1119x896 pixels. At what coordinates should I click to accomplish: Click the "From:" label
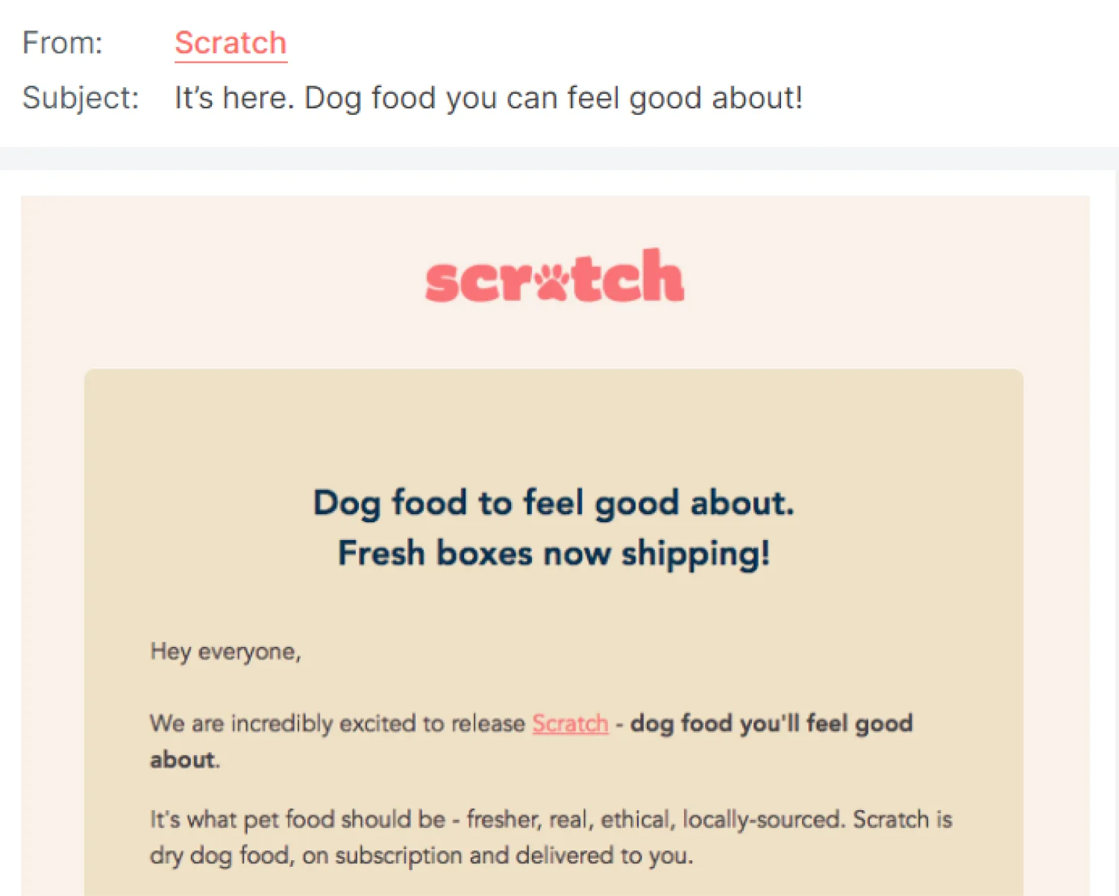tap(63, 43)
